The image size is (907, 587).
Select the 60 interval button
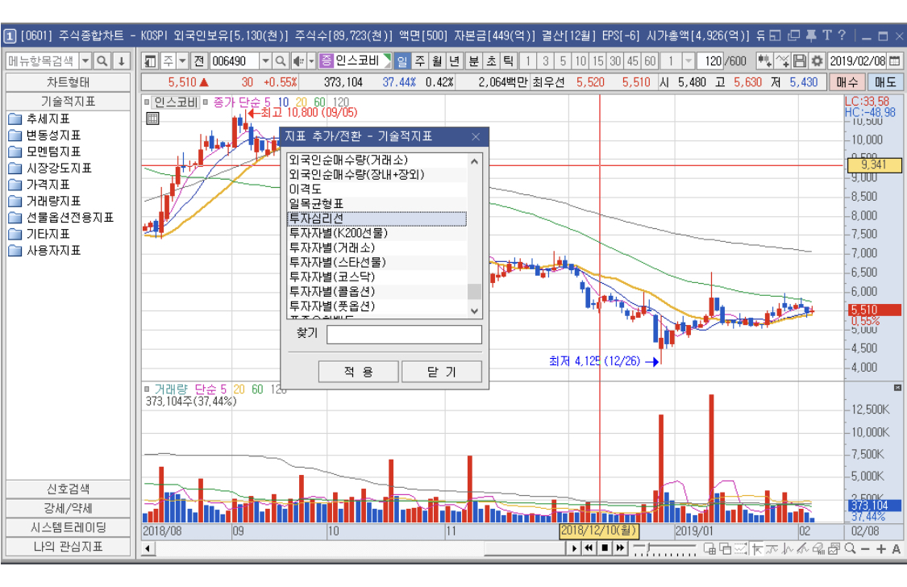(x=650, y=60)
